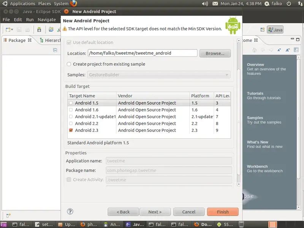The width and height of the screenshot is (304, 228).
Task: Click the Welcome Home icon
Action: 254,50
